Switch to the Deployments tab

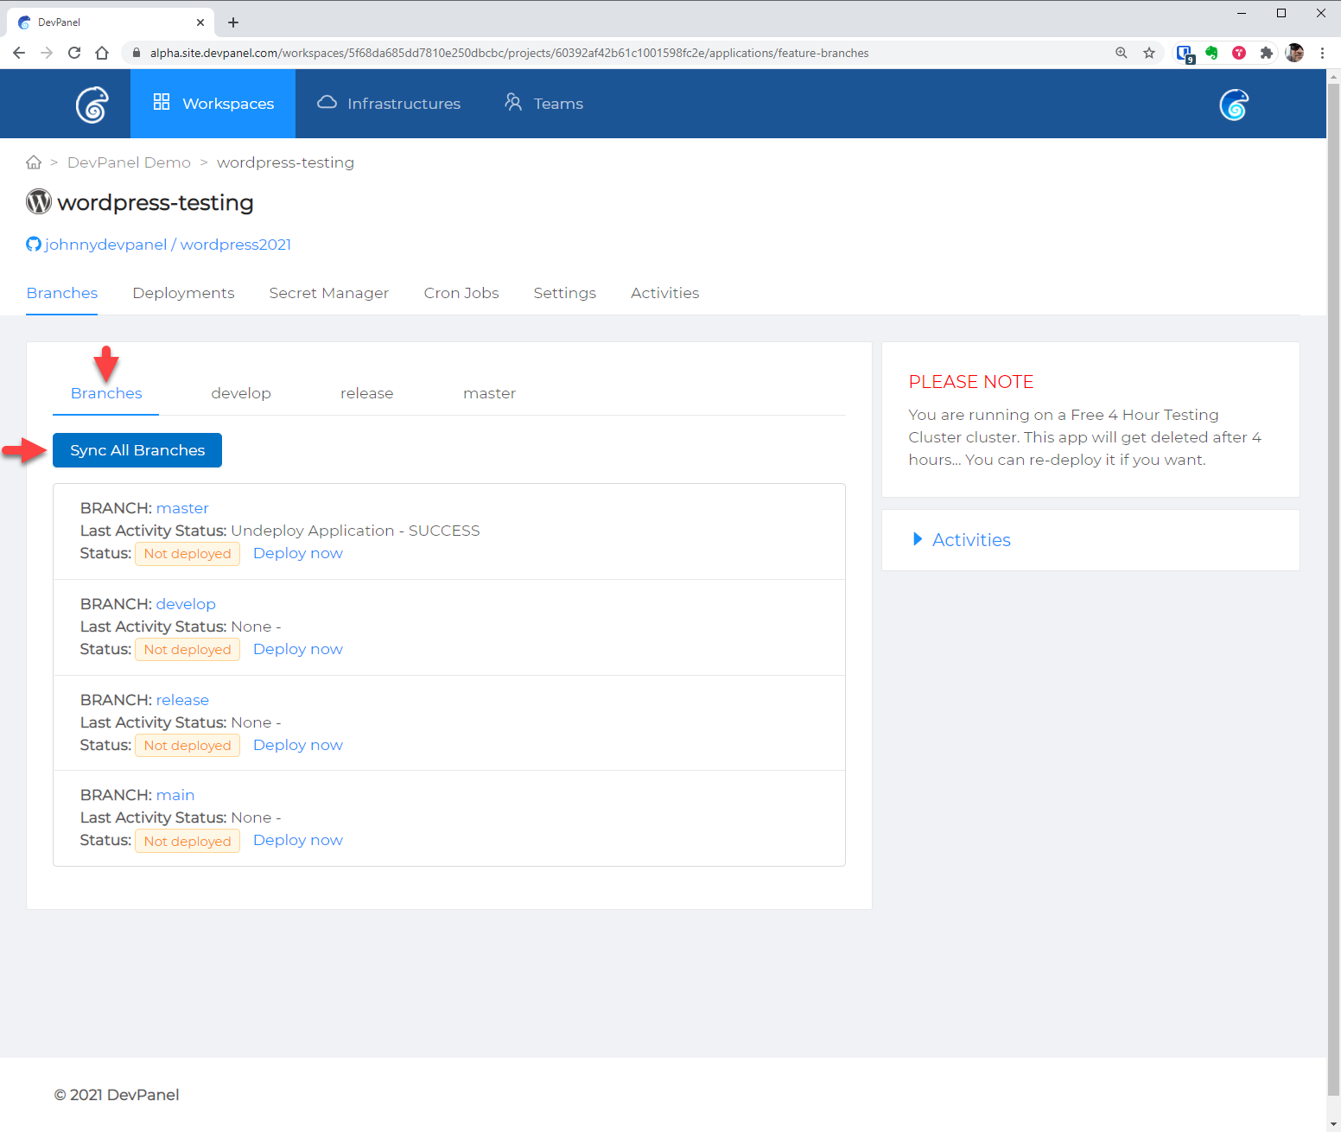click(x=183, y=293)
